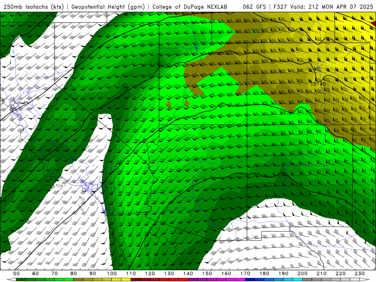Click the '230' value on the color scale
This screenshot has width=376, height=282.
[360, 274]
